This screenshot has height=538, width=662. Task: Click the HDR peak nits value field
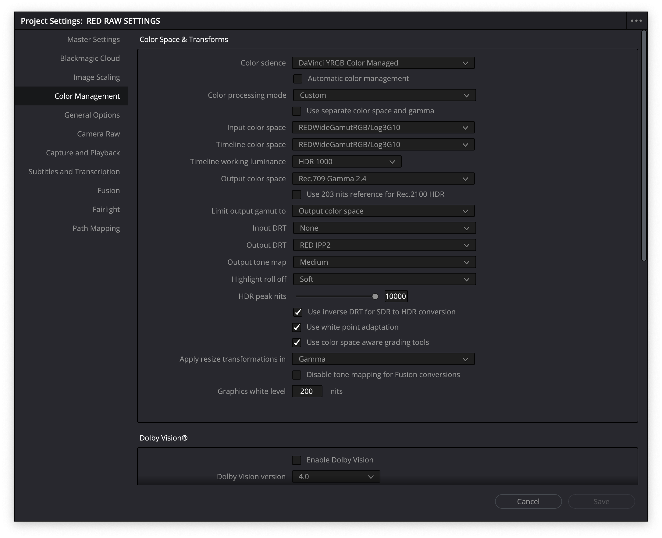[396, 296]
